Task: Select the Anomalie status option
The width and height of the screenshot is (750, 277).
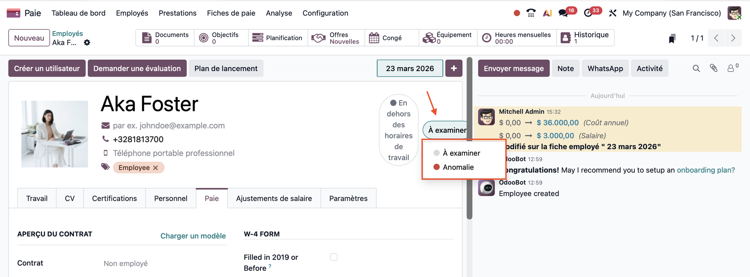Action: pyautogui.click(x=458, y=167)
